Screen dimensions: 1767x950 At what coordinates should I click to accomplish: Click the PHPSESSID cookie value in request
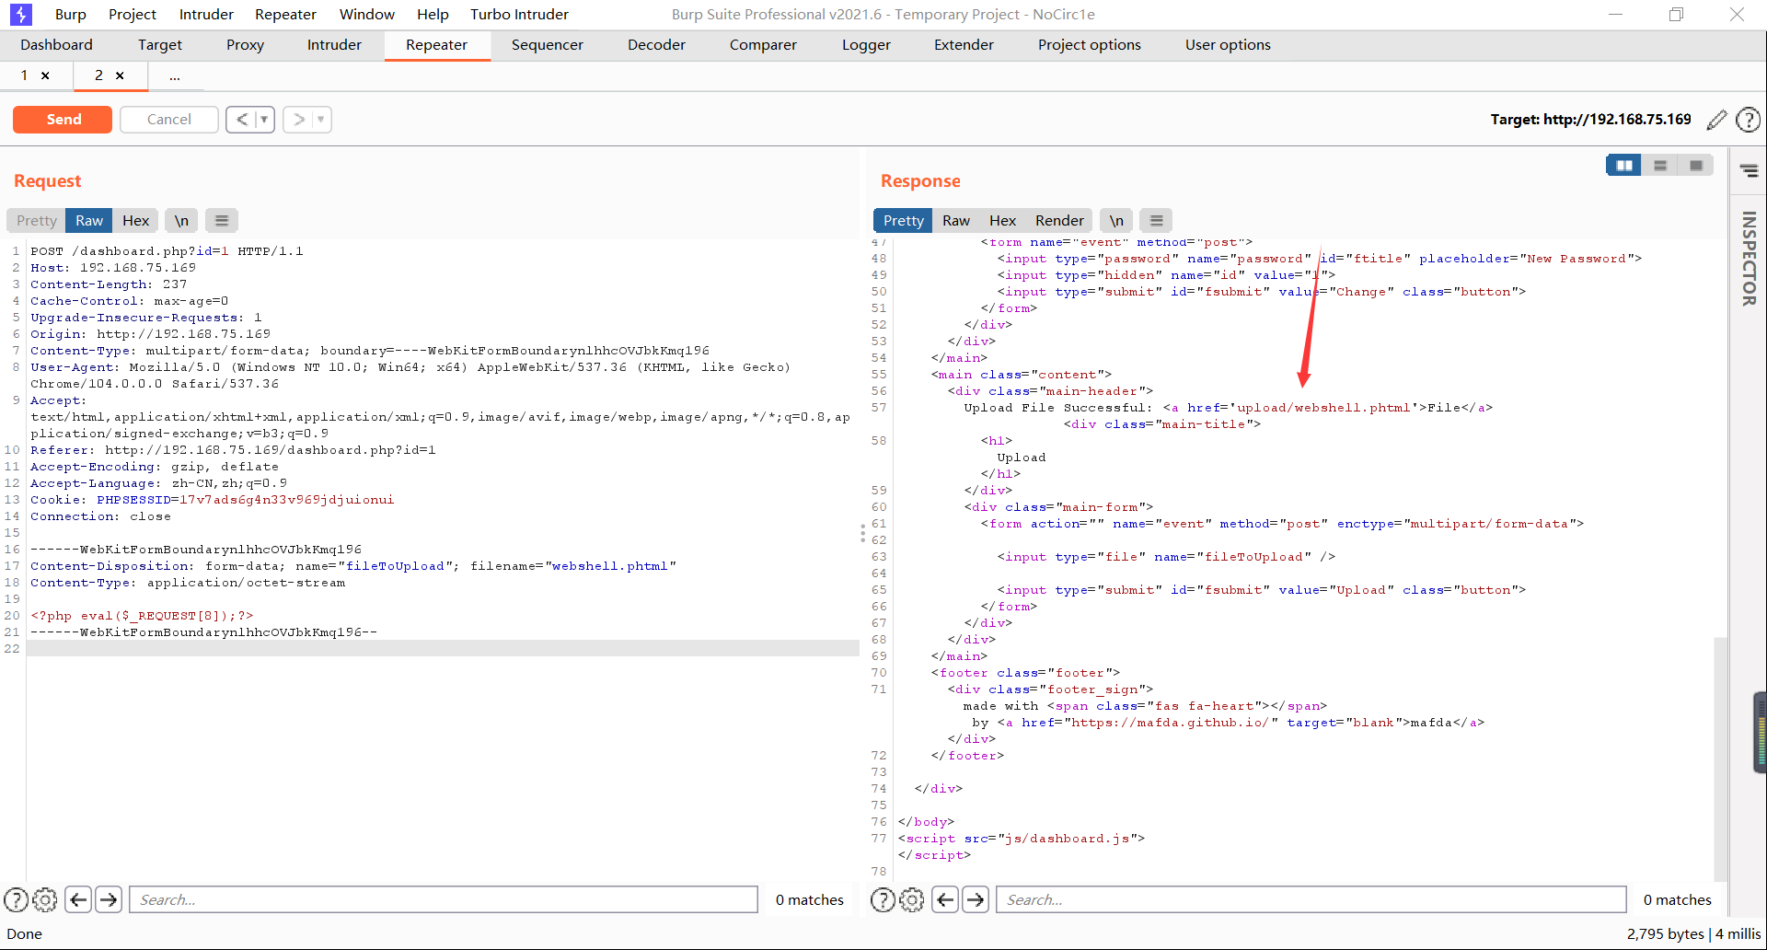[286, 500]
